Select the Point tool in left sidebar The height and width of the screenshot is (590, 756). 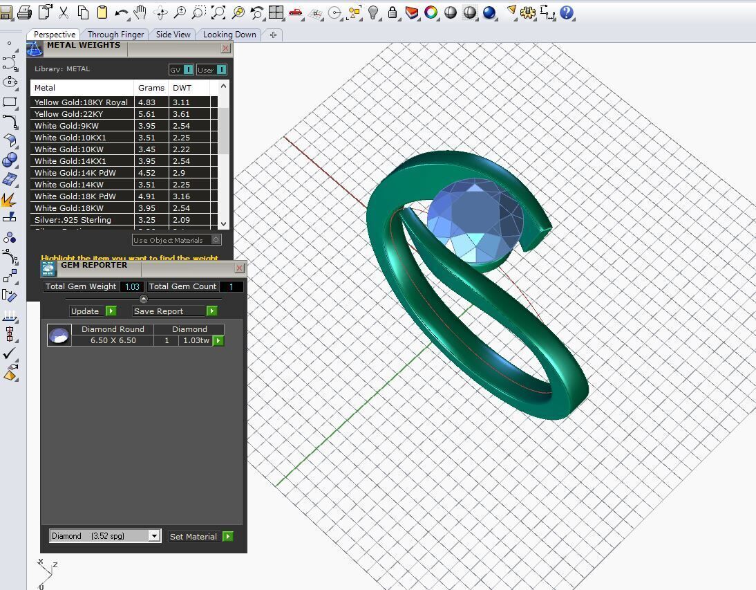(9, 44)
